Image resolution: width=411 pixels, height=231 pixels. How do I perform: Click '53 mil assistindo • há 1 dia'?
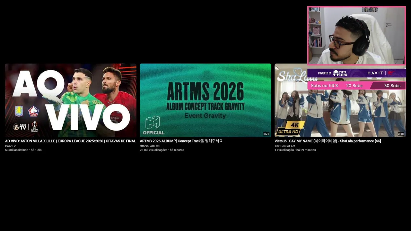tap(23, 150)
